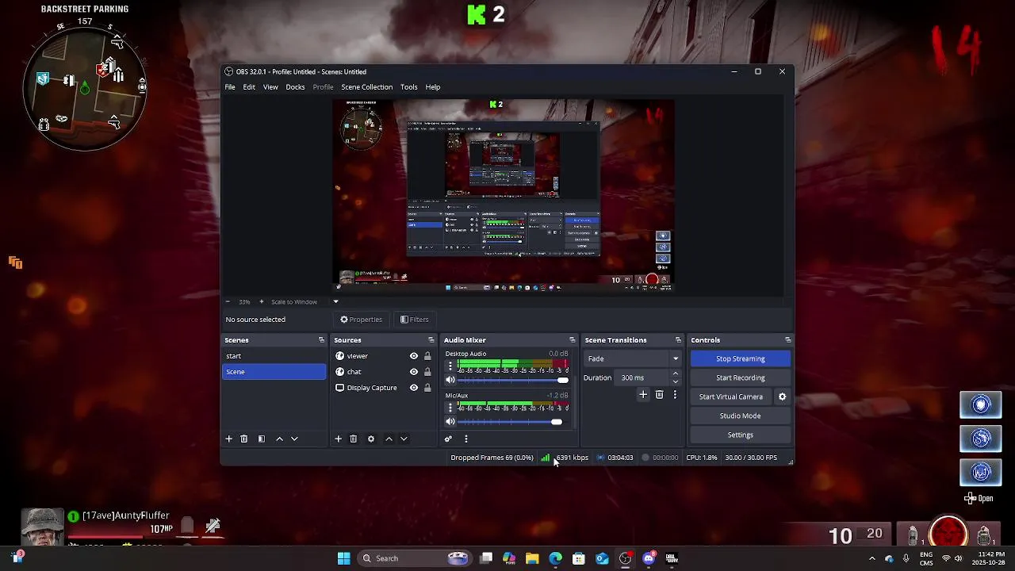Zoom out preview with minus icon
This screenshot has height=571, width=1015.
[x=228, y=301]
